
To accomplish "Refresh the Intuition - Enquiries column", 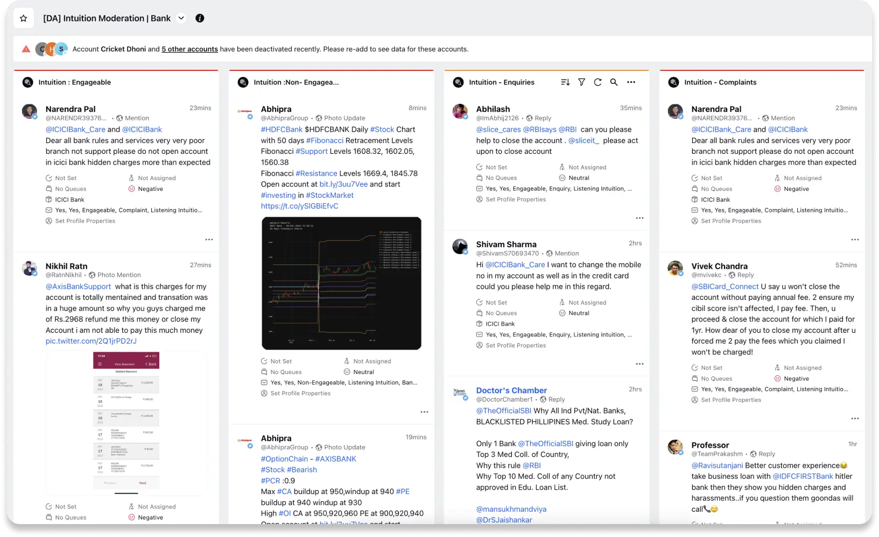I will click(597, 82).
